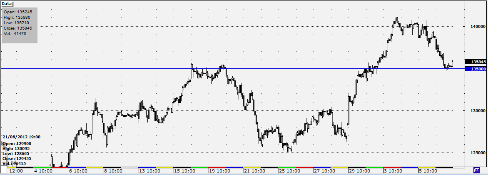Click the 125000 price axis label

(478, 152)
